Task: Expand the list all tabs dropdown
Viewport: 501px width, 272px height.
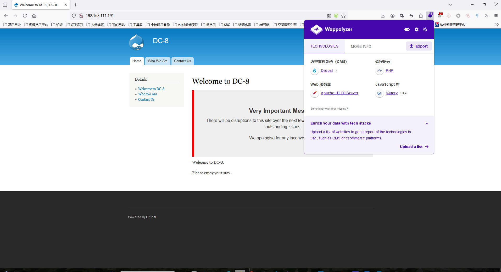Action: pos(450,5)
